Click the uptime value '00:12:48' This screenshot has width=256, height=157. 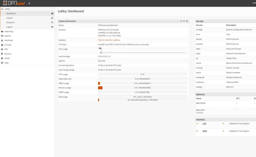[102, 61]
